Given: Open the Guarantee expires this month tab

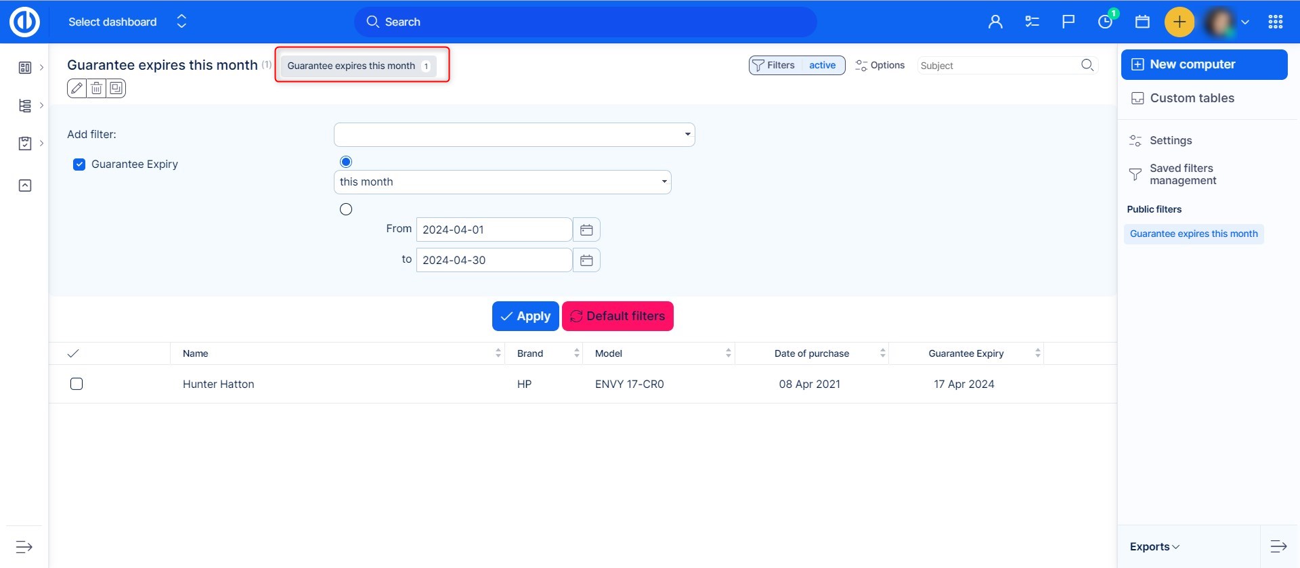Looking at the screenshot, I should [x=358, y=66].
